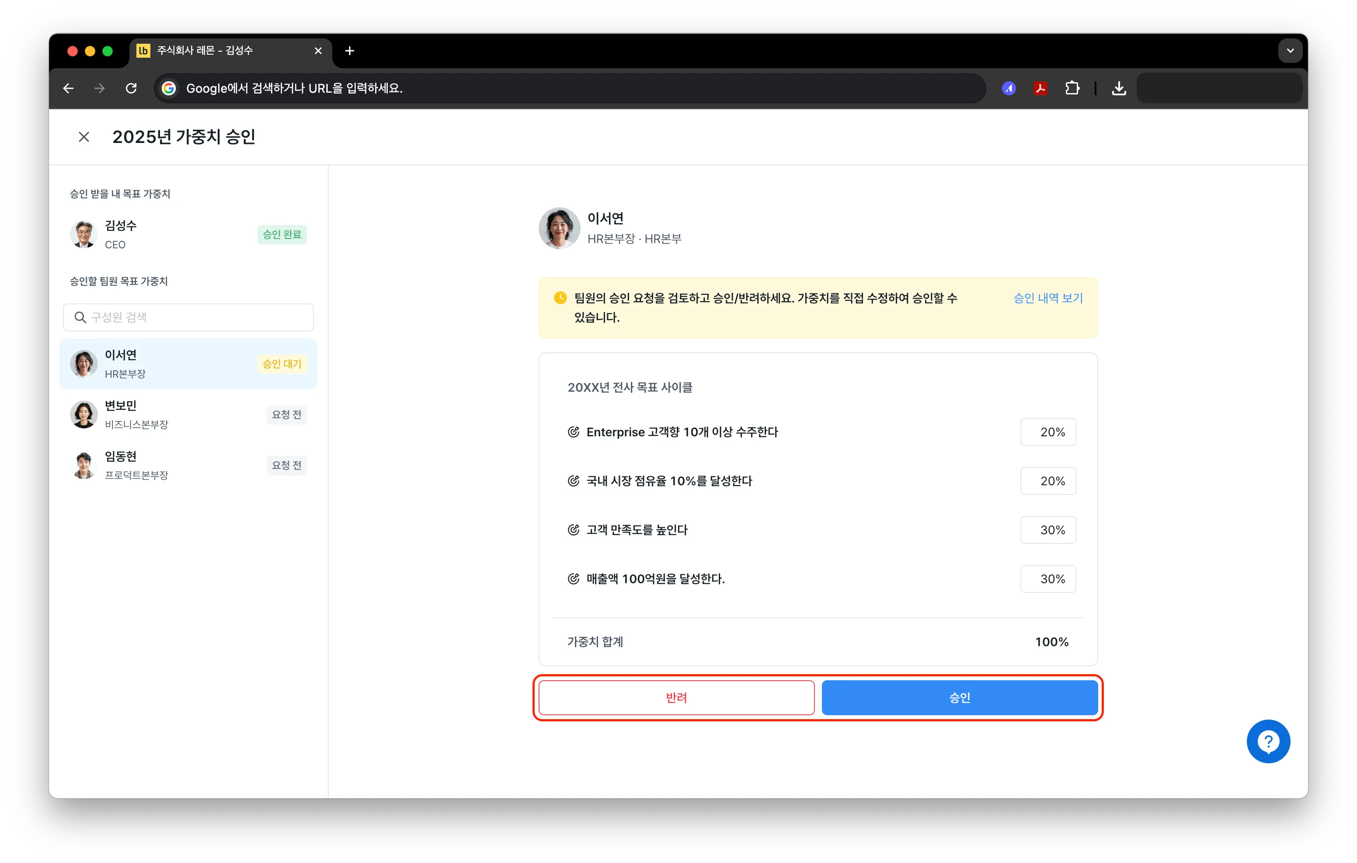Close the 2025년 가중치 승인 page with X icon
This screenshot has height=863, width=1357.
[x=84, y=137]
